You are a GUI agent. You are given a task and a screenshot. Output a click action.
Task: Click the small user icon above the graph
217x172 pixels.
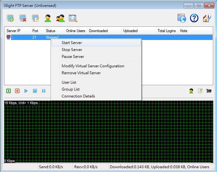pos(191,91)
